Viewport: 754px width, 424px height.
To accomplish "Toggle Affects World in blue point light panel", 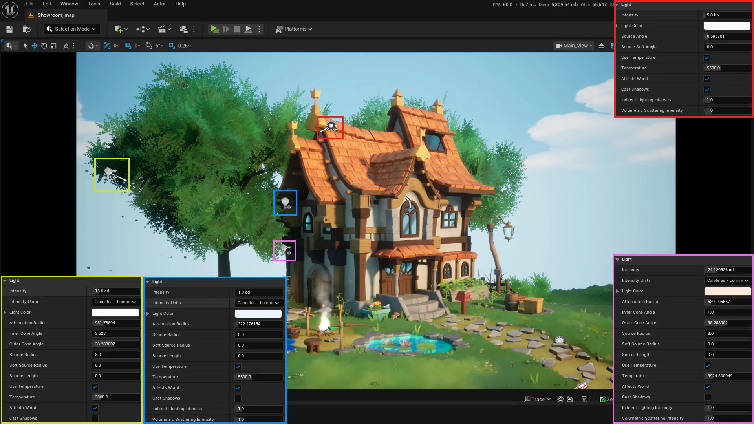I will (x=238, y=388).
